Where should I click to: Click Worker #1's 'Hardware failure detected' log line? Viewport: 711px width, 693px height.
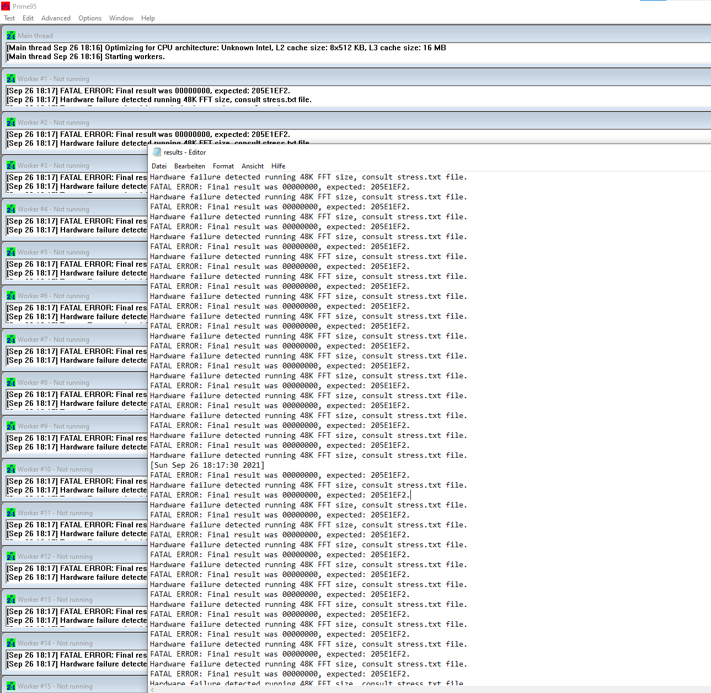coord(159,100)
